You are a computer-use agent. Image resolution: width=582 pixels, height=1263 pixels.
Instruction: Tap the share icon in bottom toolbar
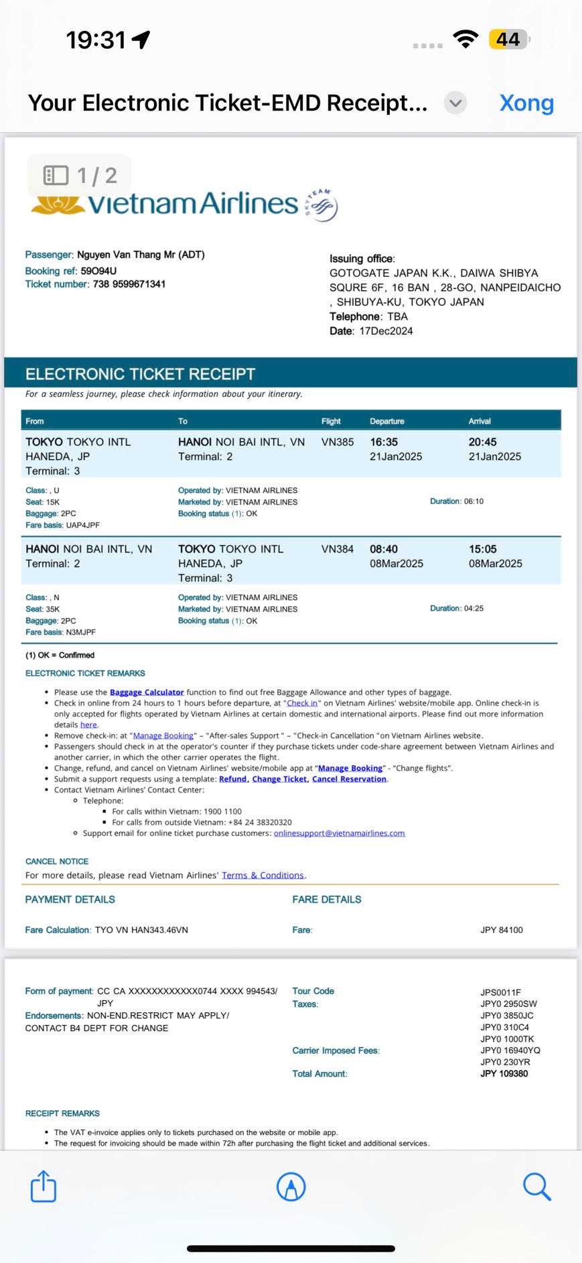point(44,1186)
